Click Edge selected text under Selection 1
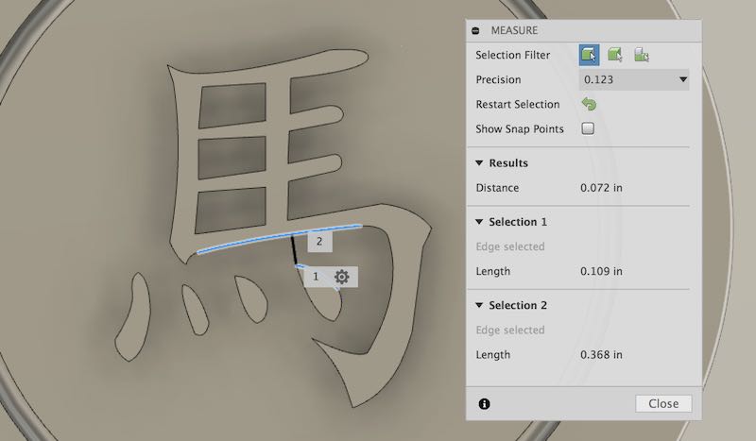Image resolution: width=756 pixels, height=441 pixels. click(510, 246)
